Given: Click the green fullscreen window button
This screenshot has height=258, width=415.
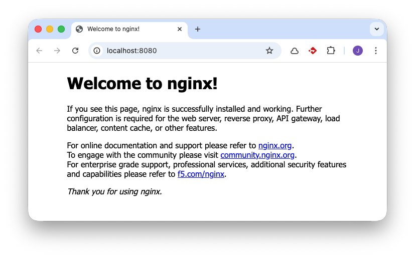Looking at the screenshot, I should [61, 29].
